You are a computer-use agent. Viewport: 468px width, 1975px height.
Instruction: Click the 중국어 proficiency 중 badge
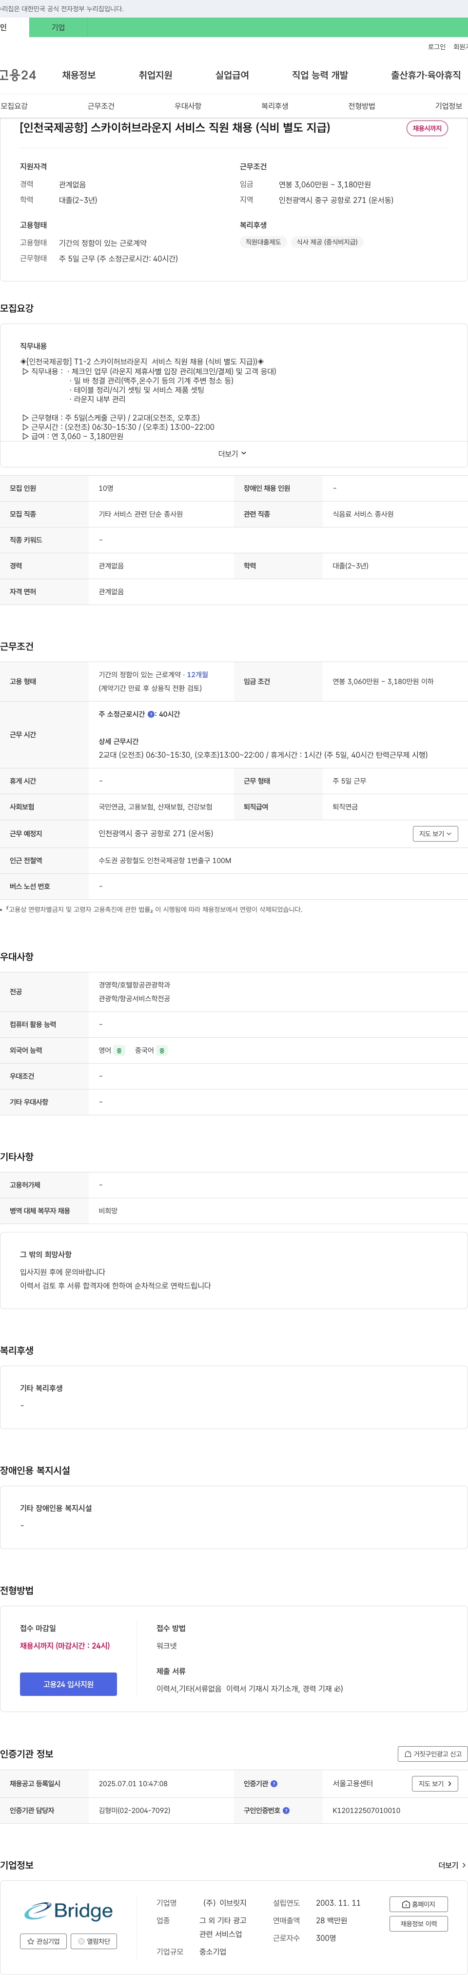coord(162,1050)
